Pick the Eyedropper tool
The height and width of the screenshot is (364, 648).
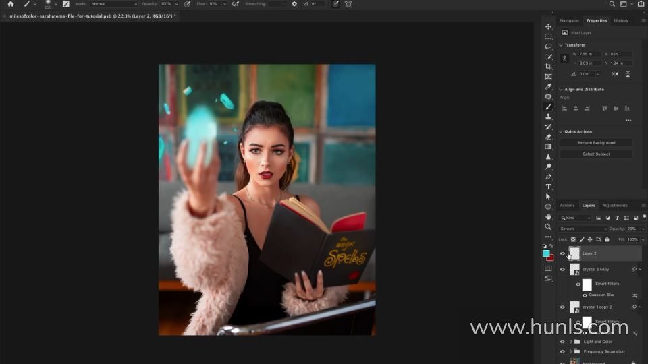[548, 87]
